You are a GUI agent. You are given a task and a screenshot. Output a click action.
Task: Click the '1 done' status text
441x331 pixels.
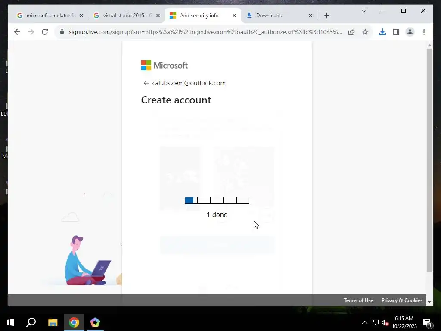click(x=217, y=215)
